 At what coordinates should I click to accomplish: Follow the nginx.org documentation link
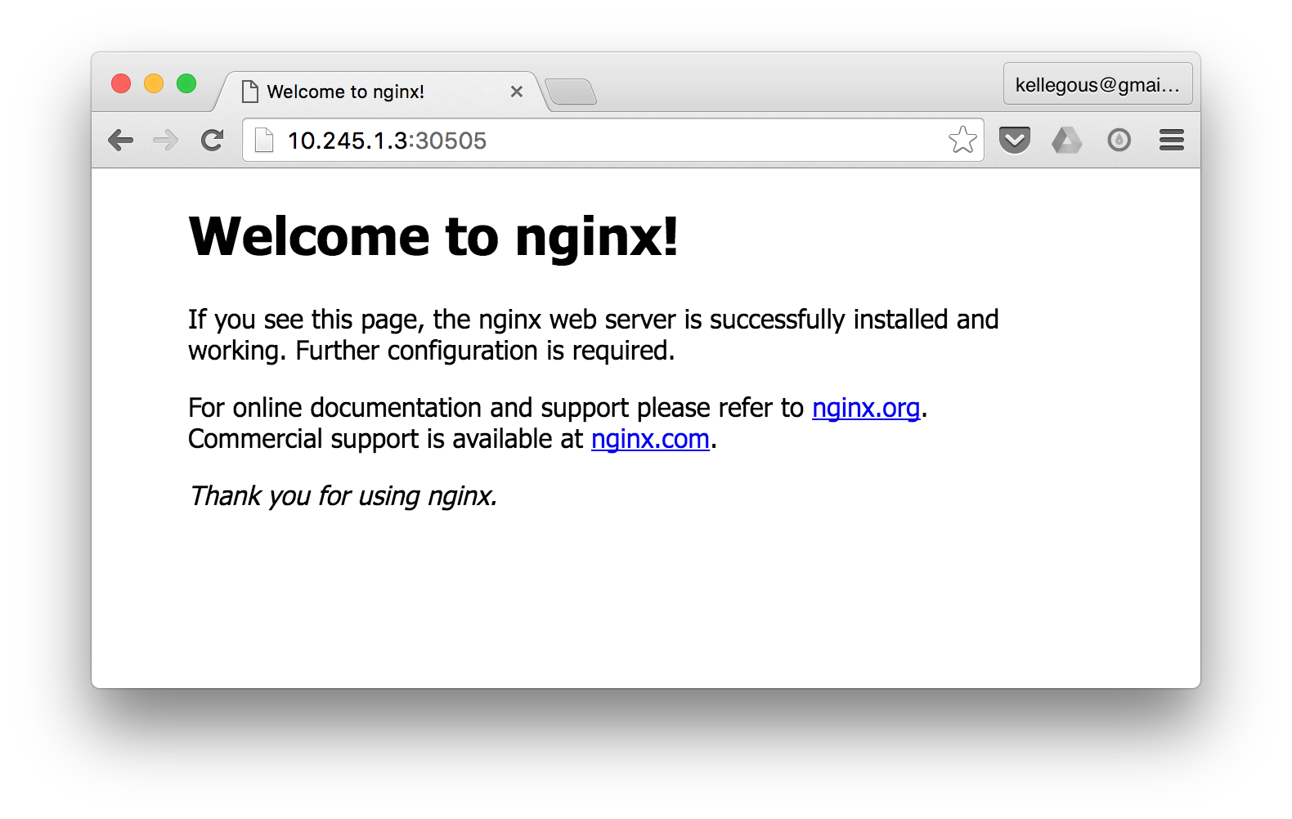(866, 407)
